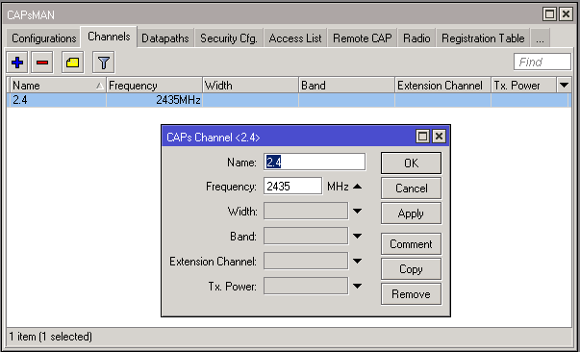The width and height of the screenshot is (580, 352).
Task: Click the Band column header
Action: 346,86
